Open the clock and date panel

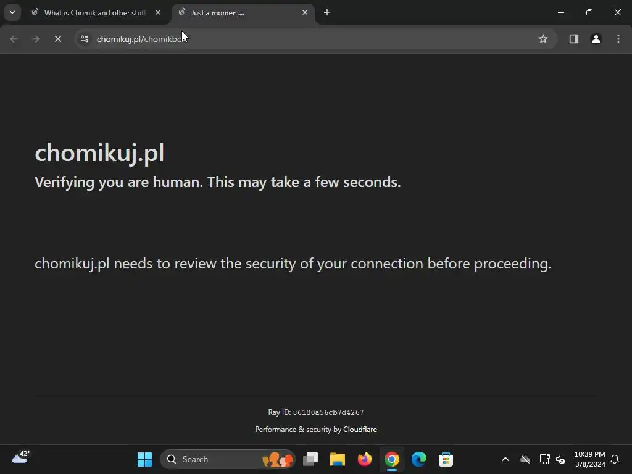pos(589,459)
